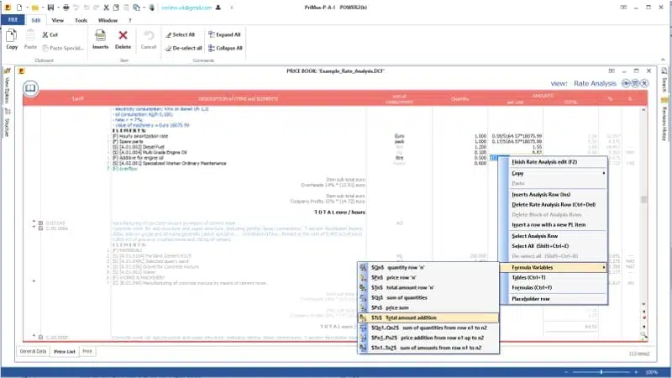Open the Formula Variables submenu

pyautogui.click(x=554, y=267)
